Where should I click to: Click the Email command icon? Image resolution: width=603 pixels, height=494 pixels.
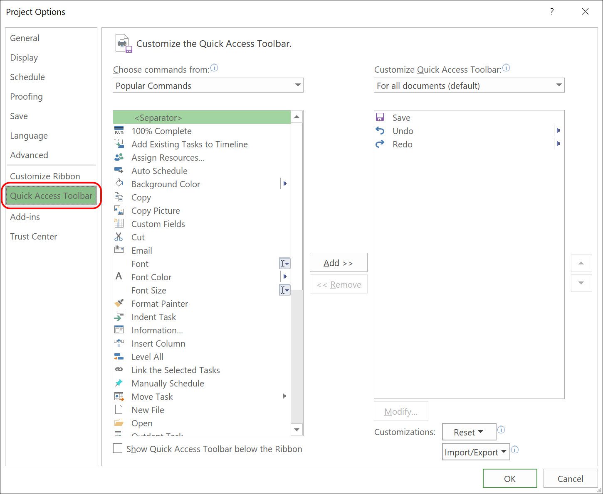coord(119,249)
